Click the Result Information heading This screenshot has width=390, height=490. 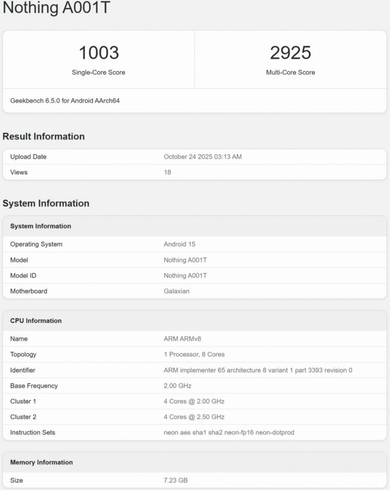click(x=44, y=137)
